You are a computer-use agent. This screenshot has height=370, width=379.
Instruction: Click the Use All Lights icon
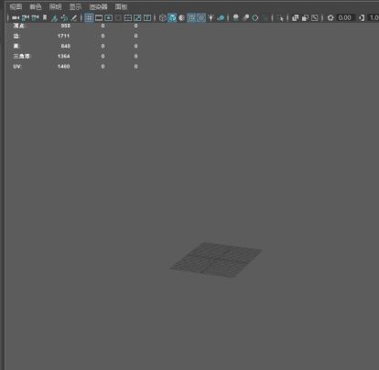tap(211, 18)
